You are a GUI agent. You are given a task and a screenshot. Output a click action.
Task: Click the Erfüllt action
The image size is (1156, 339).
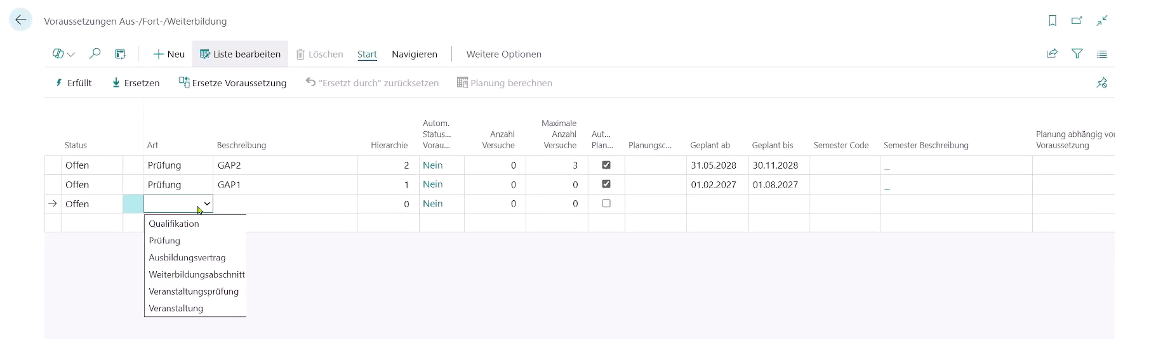[74, 83]
